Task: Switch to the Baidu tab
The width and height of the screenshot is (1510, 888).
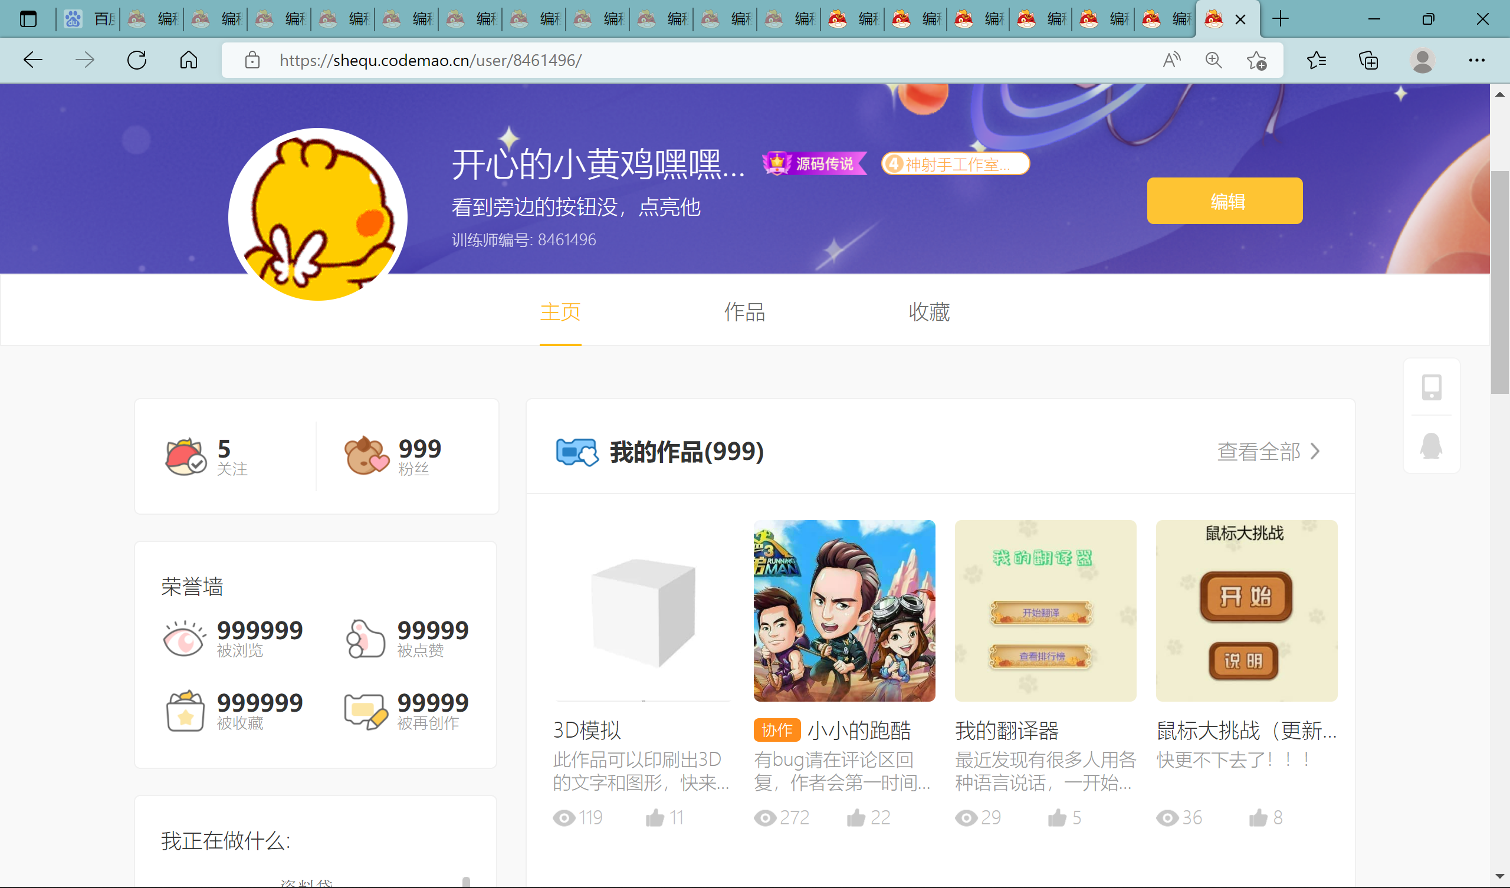Action: tap(89, 19)
